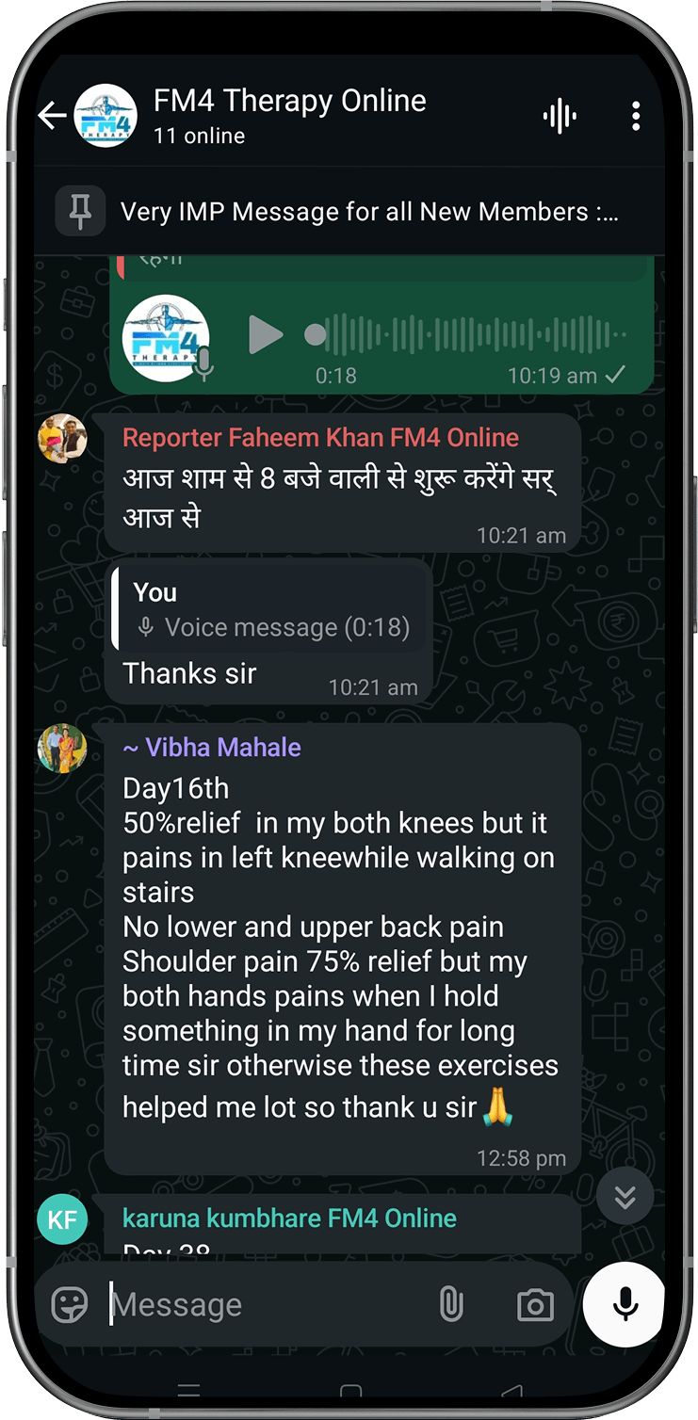Seek within the voice message waveform
Viewport: 698px width, 1420px height.
[x=466, y=335]
